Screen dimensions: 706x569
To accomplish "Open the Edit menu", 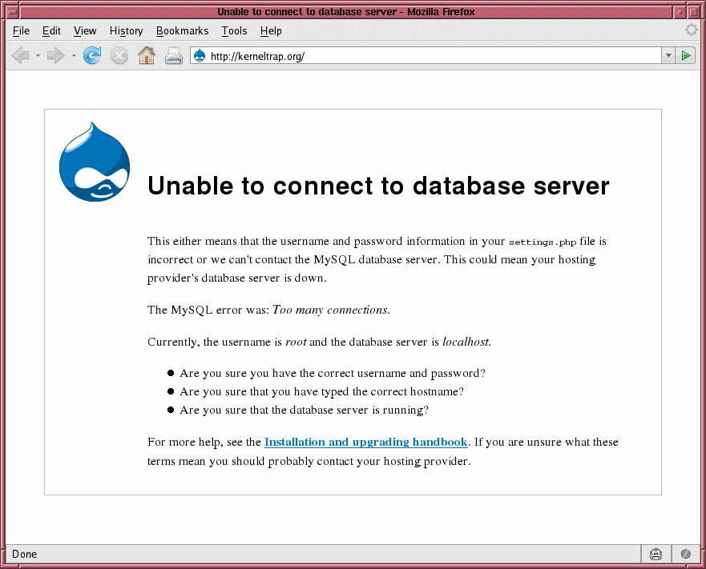I will point(51,30).
